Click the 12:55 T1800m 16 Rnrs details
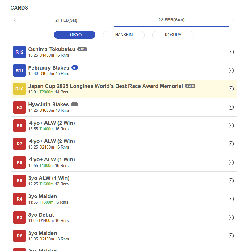240x251 pixels. (48, 165)
